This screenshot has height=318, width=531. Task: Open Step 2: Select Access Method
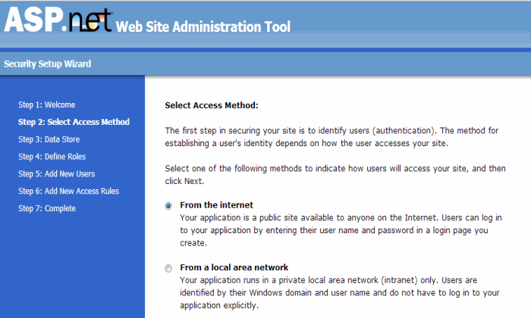tap(74, 122)
